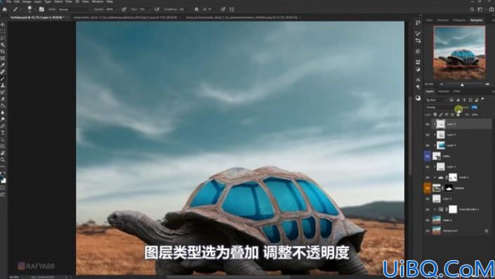
Task: Open tool preset picker arrow
Action: click(x=20, y=9)
